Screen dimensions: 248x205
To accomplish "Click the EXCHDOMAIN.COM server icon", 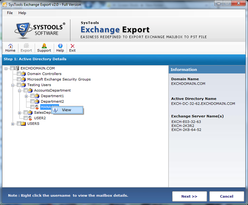I will (x=17, y=68).
